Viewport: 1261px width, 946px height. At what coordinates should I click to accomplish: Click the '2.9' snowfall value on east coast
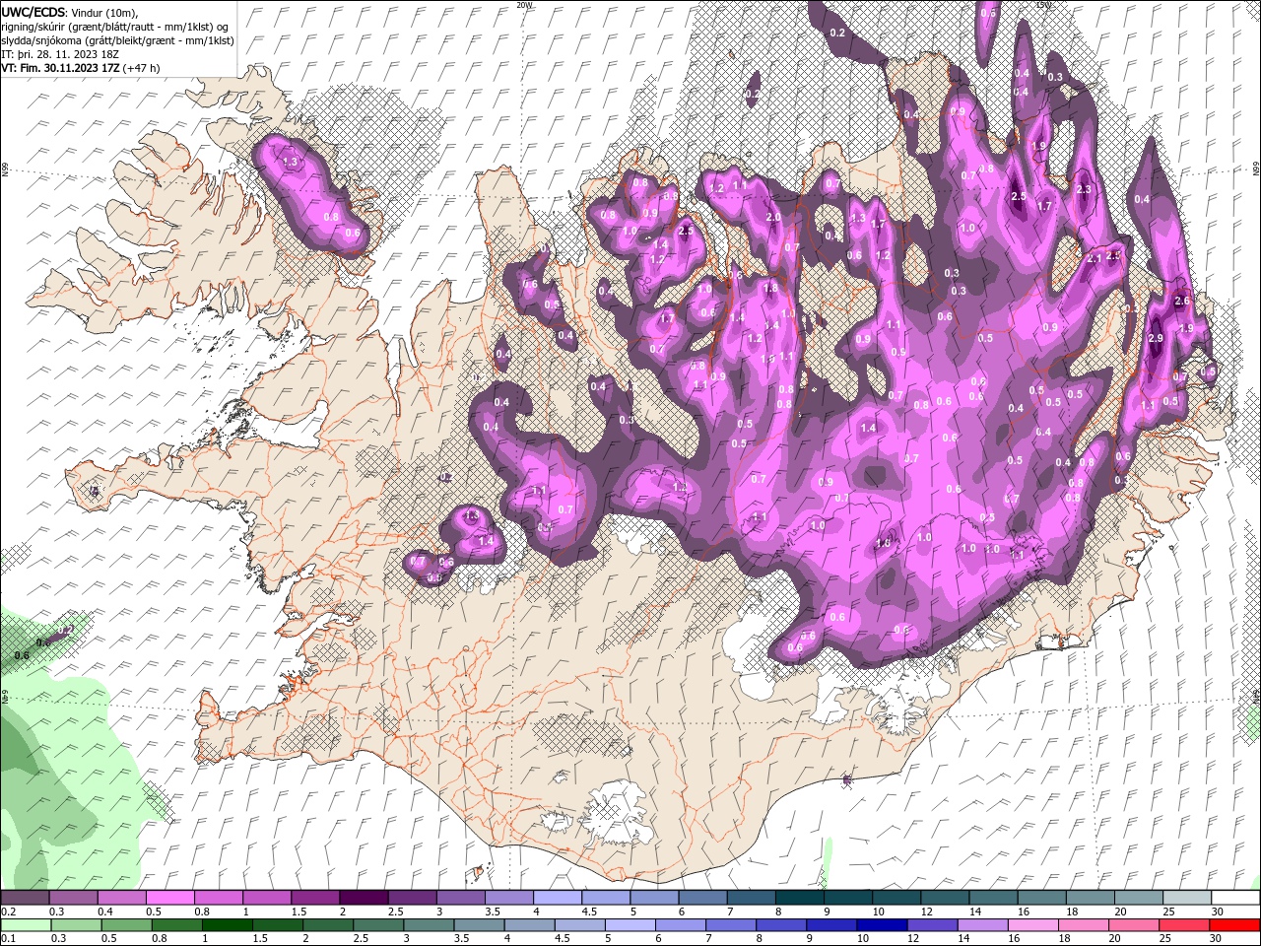point(1156,338)
